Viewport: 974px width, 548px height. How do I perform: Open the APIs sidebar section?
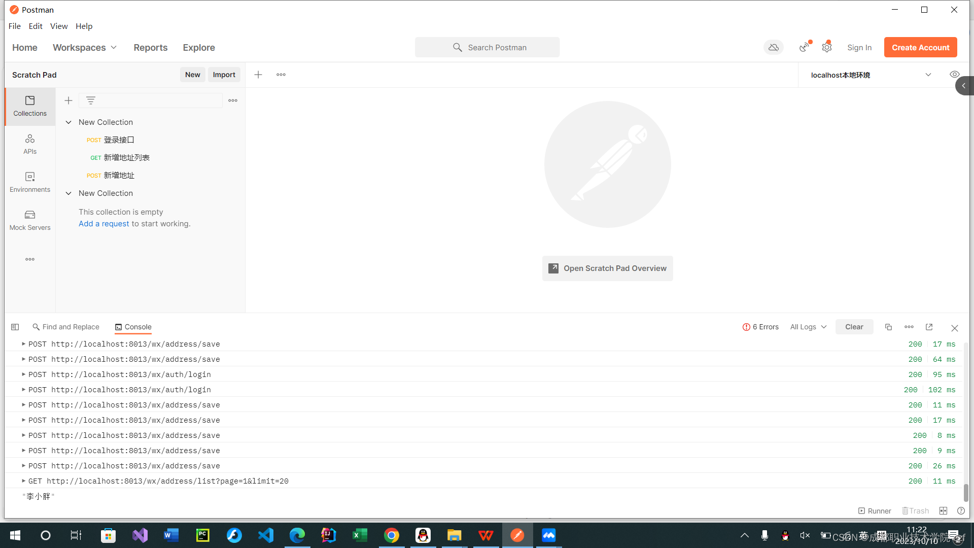[x=30, y=144]
